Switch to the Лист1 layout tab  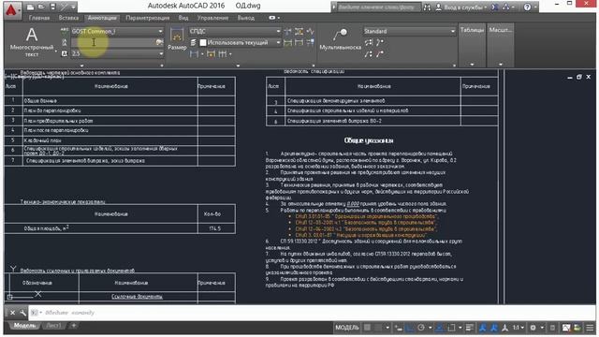click(x=53, y=326)
